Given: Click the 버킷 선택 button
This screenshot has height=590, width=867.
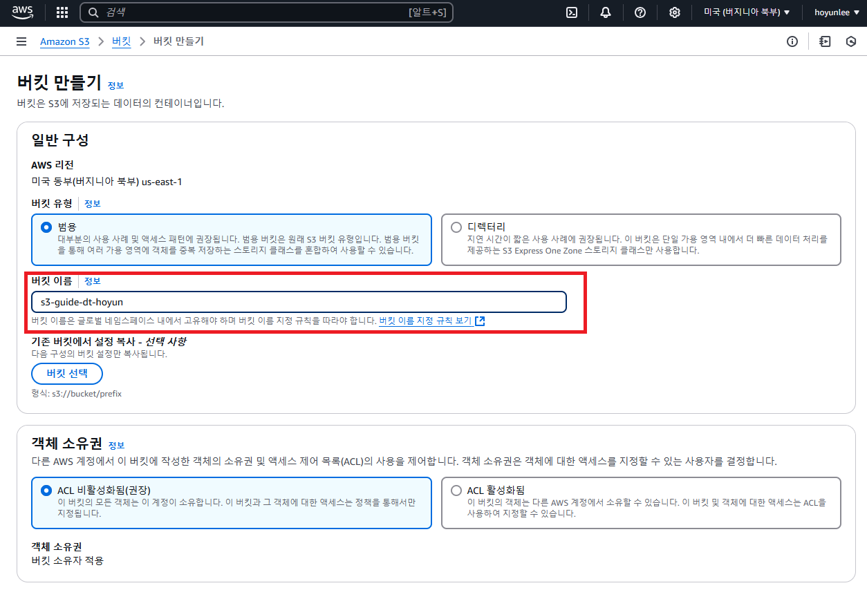Looking at the screenshot, I should pos(67,374).
